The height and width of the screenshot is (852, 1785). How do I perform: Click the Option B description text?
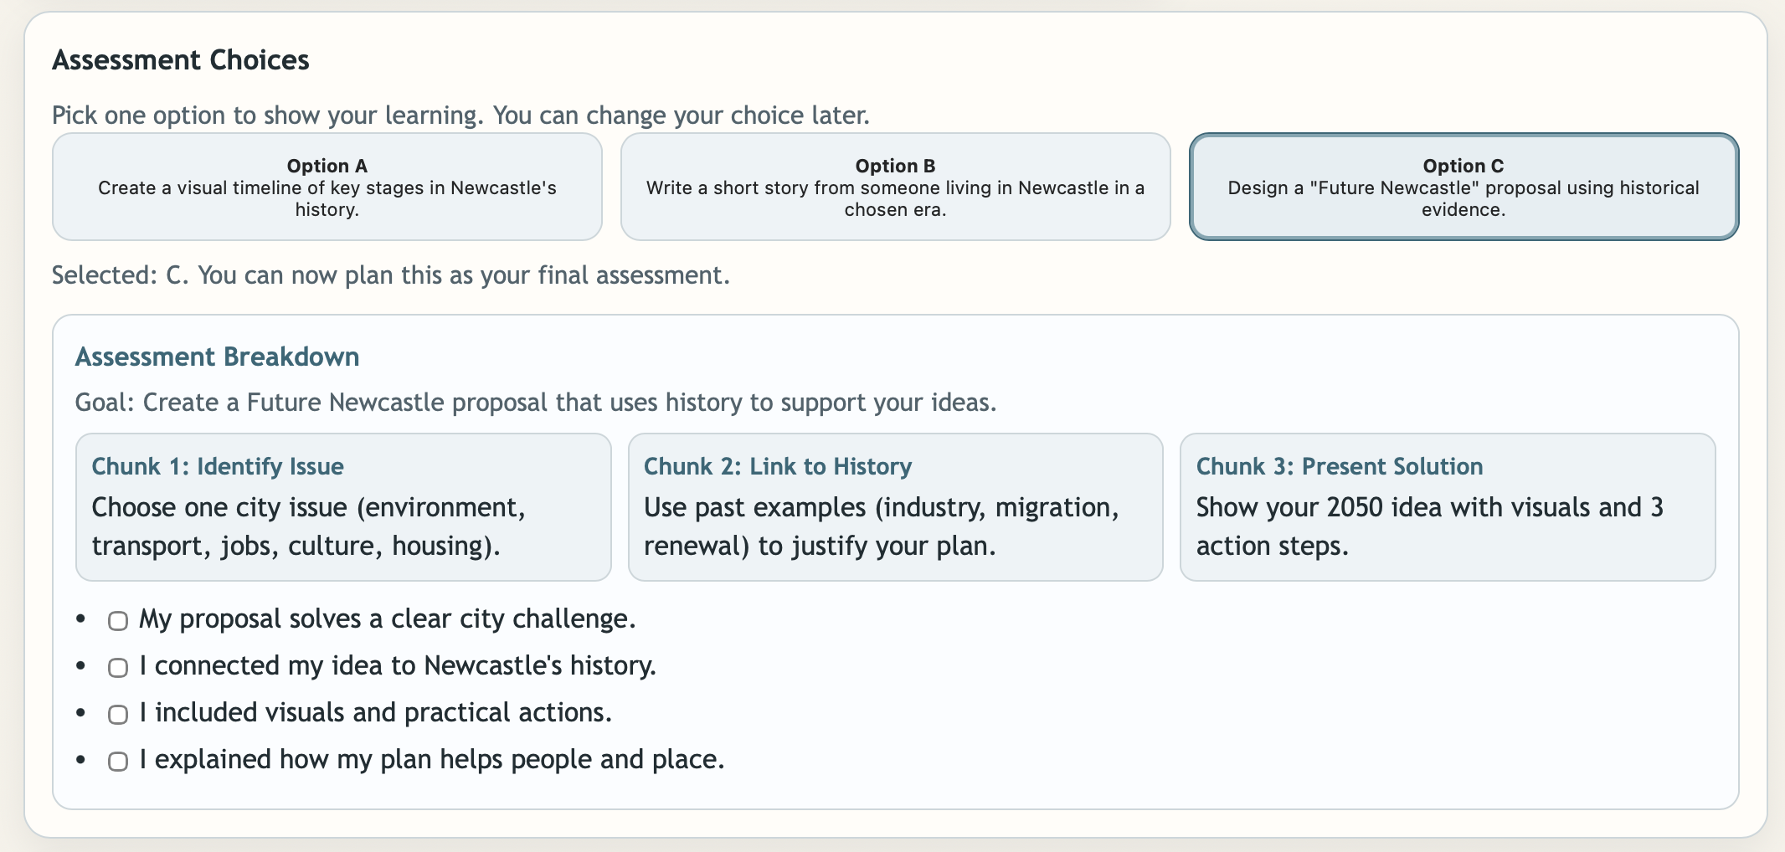(x=894, y=198)
